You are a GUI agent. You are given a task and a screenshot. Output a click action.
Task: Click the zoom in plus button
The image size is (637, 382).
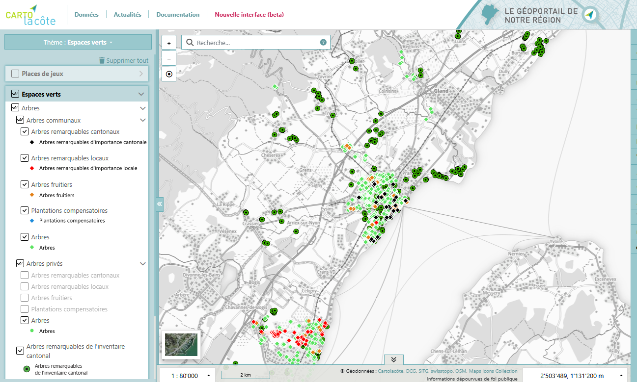point(169,43)
